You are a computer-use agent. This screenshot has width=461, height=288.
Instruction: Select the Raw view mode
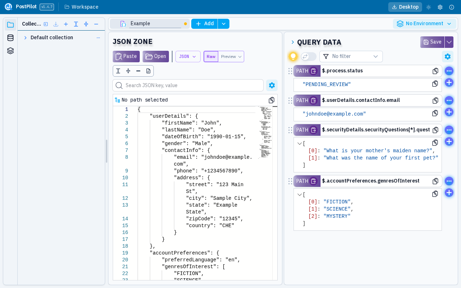point(211,57)
